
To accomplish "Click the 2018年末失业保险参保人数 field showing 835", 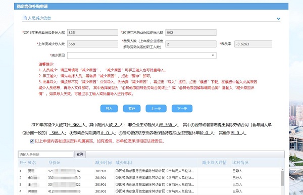I will click(x=92, y=32).
